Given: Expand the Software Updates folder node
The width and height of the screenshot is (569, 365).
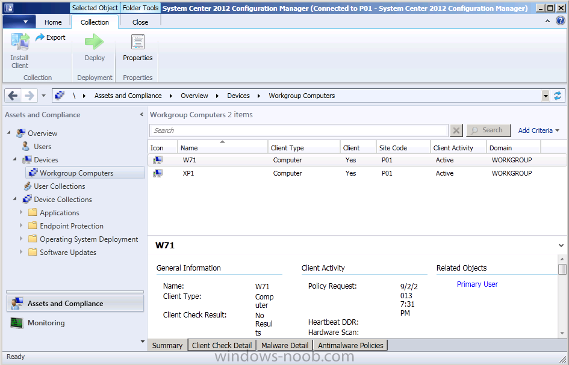Looking at the screenshot, I should click(20, 251).
